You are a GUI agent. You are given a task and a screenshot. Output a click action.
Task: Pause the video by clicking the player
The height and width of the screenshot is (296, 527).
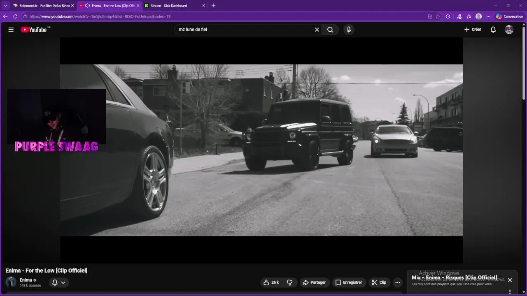[x=261, y=150]
